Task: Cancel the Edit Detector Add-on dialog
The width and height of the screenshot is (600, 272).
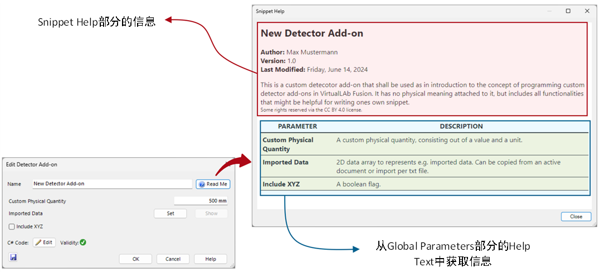Action: (x=173, y=259)
